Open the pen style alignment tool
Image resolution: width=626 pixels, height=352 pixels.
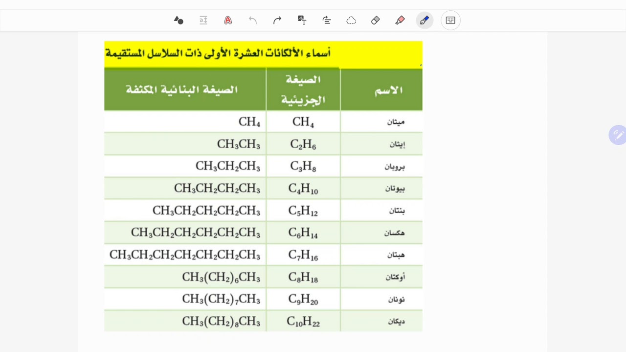click(x=327, y=20)
